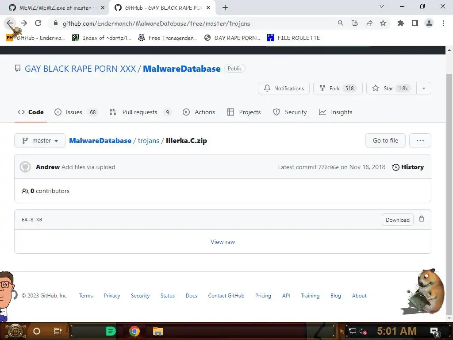Open the Add files via upload commit message

pos(88,167)
